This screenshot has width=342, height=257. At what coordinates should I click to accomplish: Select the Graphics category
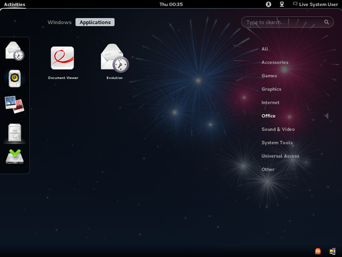pos(271,89)
